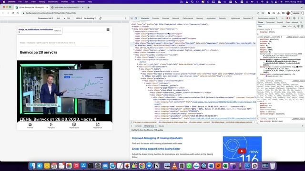The width and height of the screenshot is (305, 171).
Task: Click the Filter field in the Styles pane
Action: tap(269, 26)
